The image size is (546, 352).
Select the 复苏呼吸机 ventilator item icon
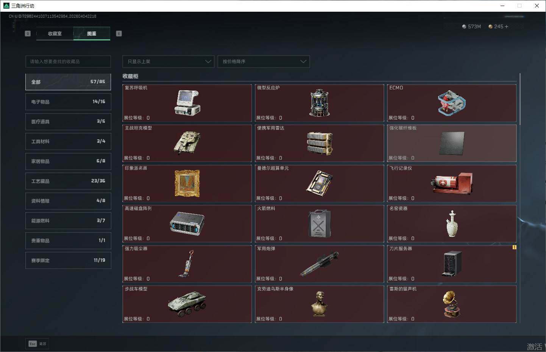[187, 103]
